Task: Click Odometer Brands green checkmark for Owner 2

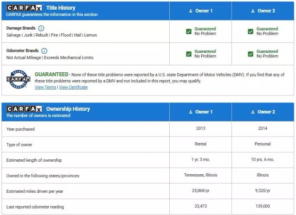Action: (x=251, y=54)
